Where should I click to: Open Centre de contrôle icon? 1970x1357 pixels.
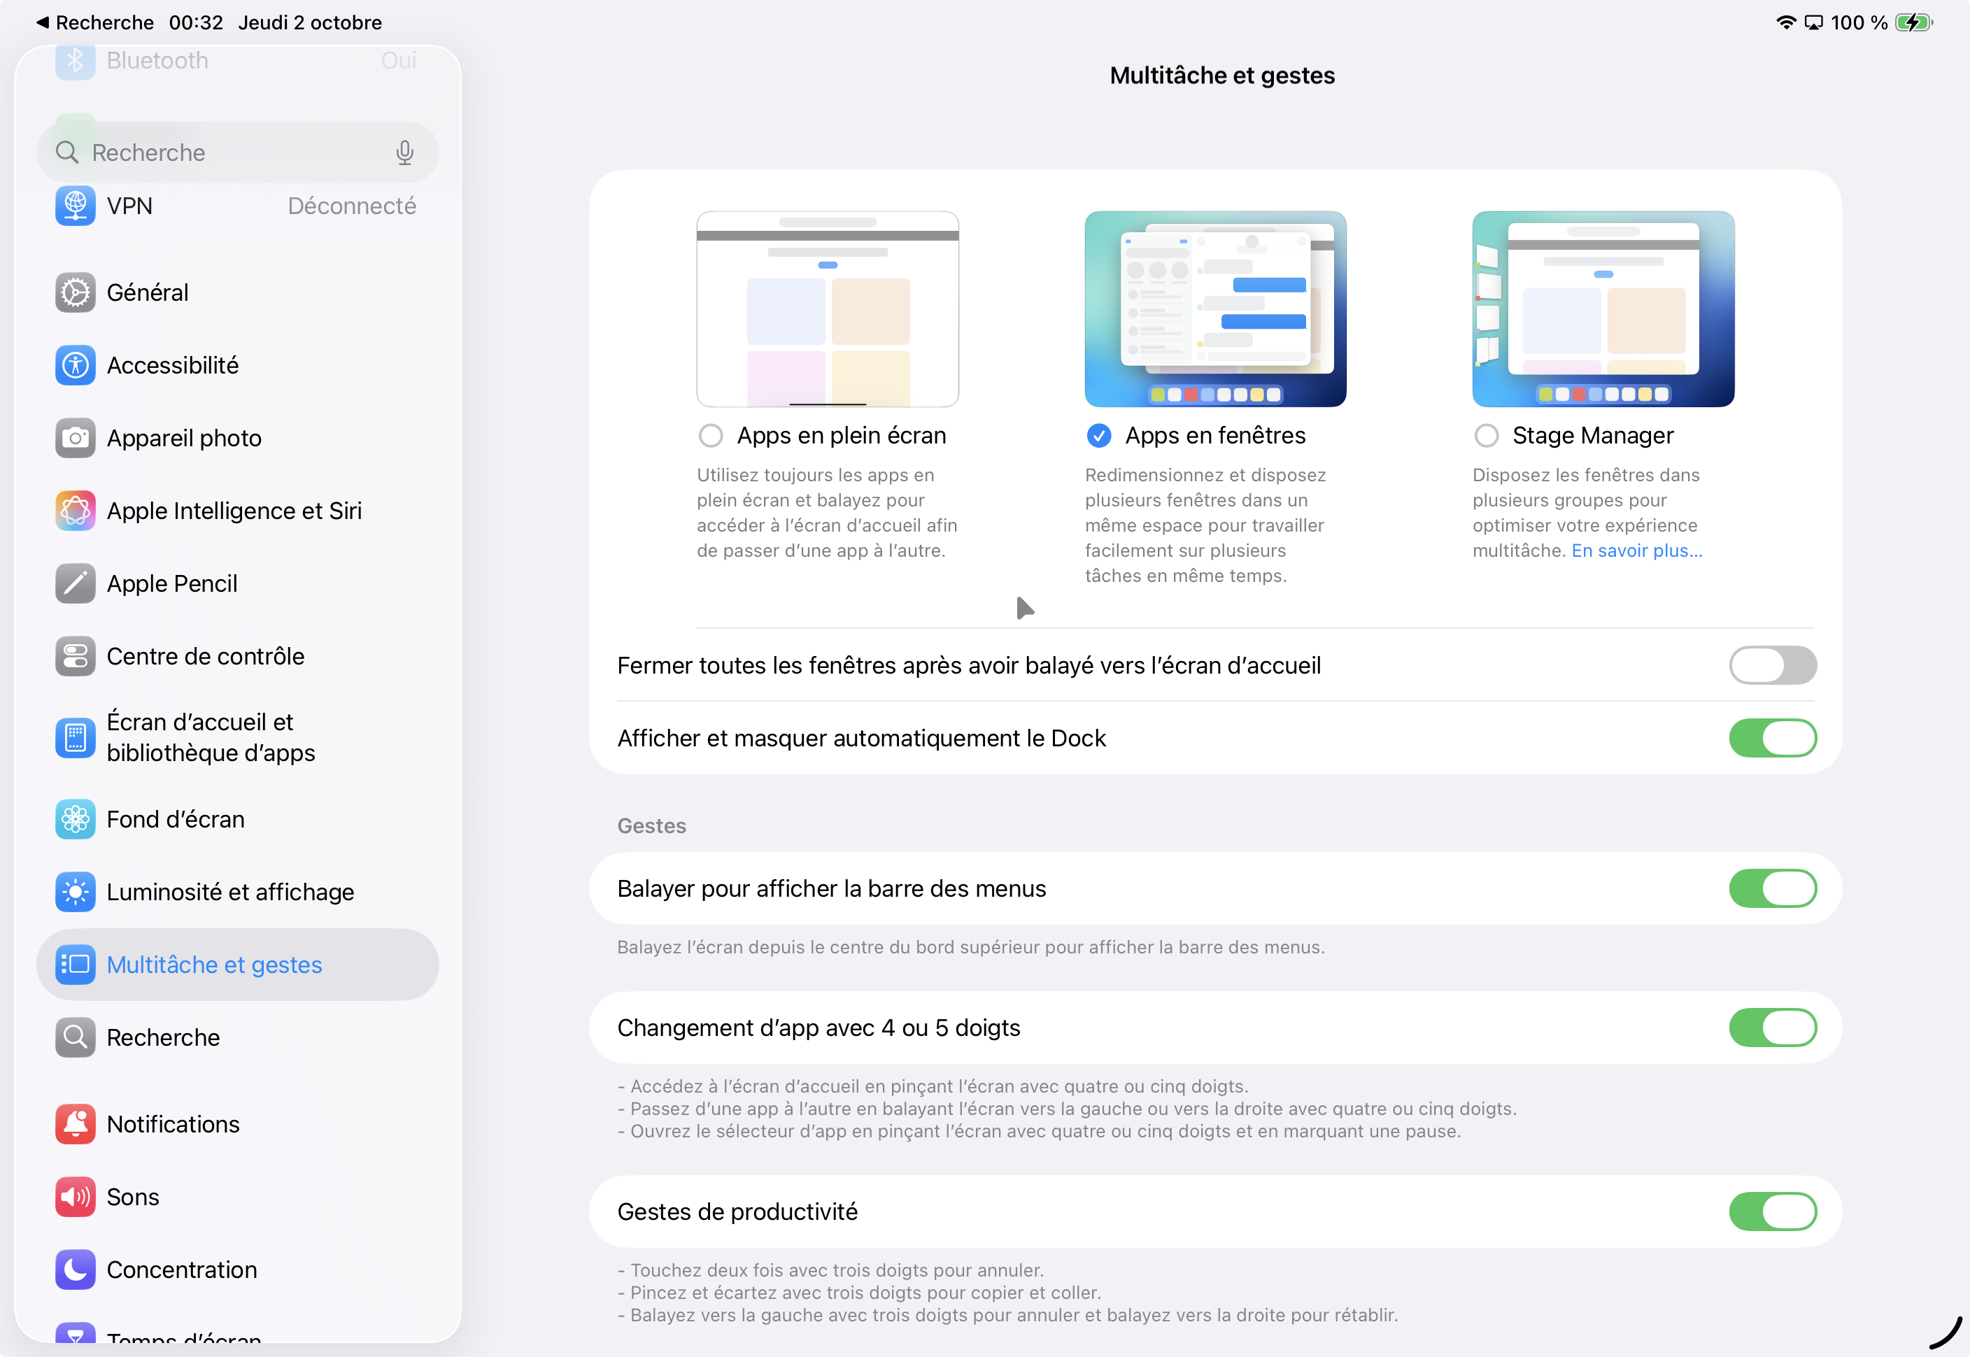point(76,656)
